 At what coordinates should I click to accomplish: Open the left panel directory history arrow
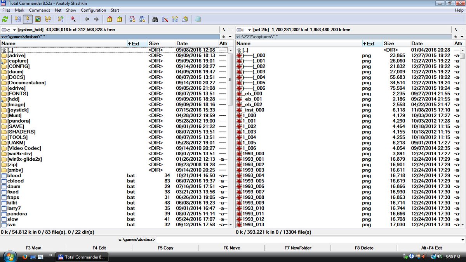click(x=230, y=36)
